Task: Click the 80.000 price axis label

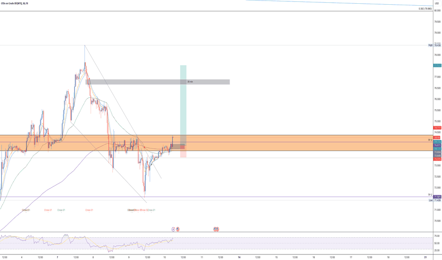Action: pyautogui.click(x=437, y=11)
